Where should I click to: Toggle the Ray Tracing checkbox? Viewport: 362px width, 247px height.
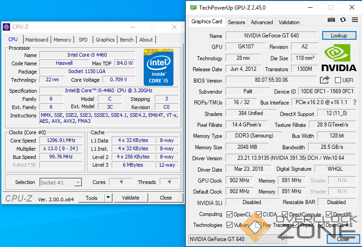coord(258,225)
